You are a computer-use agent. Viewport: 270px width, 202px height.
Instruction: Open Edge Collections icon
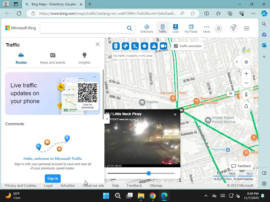(x=230, y=13)
